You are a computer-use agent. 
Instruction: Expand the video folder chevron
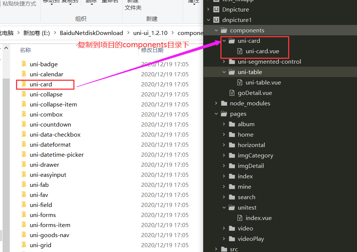tap(224, 228)
